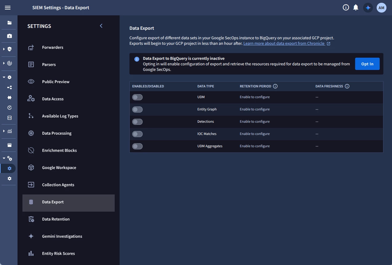Open the code brackets icon in rail
This screenshot has height=265, width=392.
click(x=10, y=118)
